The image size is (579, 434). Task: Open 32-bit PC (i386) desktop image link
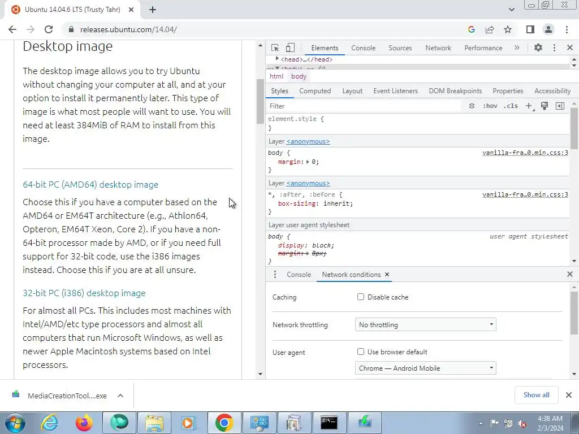coord(84,293)
